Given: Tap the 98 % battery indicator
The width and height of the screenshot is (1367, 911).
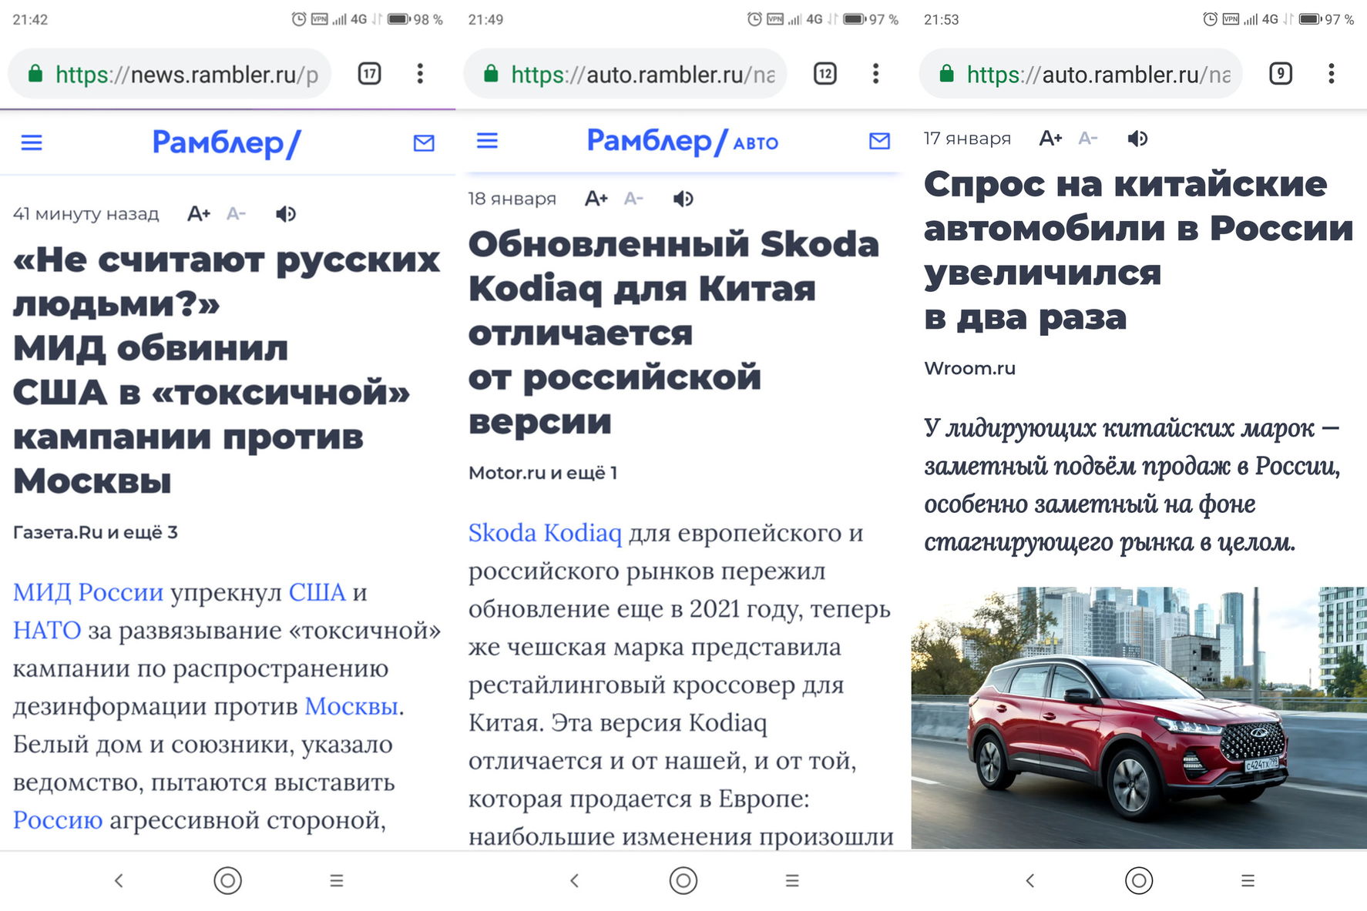Looking at the screenshot, I should (x=415, y=19).
